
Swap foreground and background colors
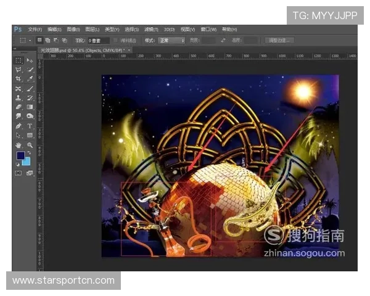[x=29, y=153]
